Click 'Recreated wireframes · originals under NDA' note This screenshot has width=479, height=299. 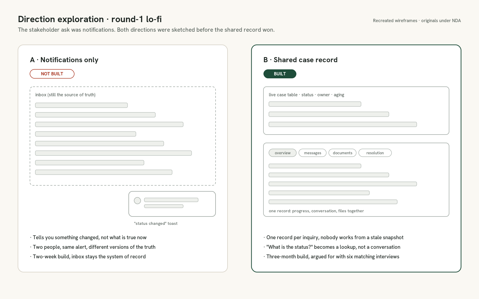pyautogui.click(x=417, y=21)
